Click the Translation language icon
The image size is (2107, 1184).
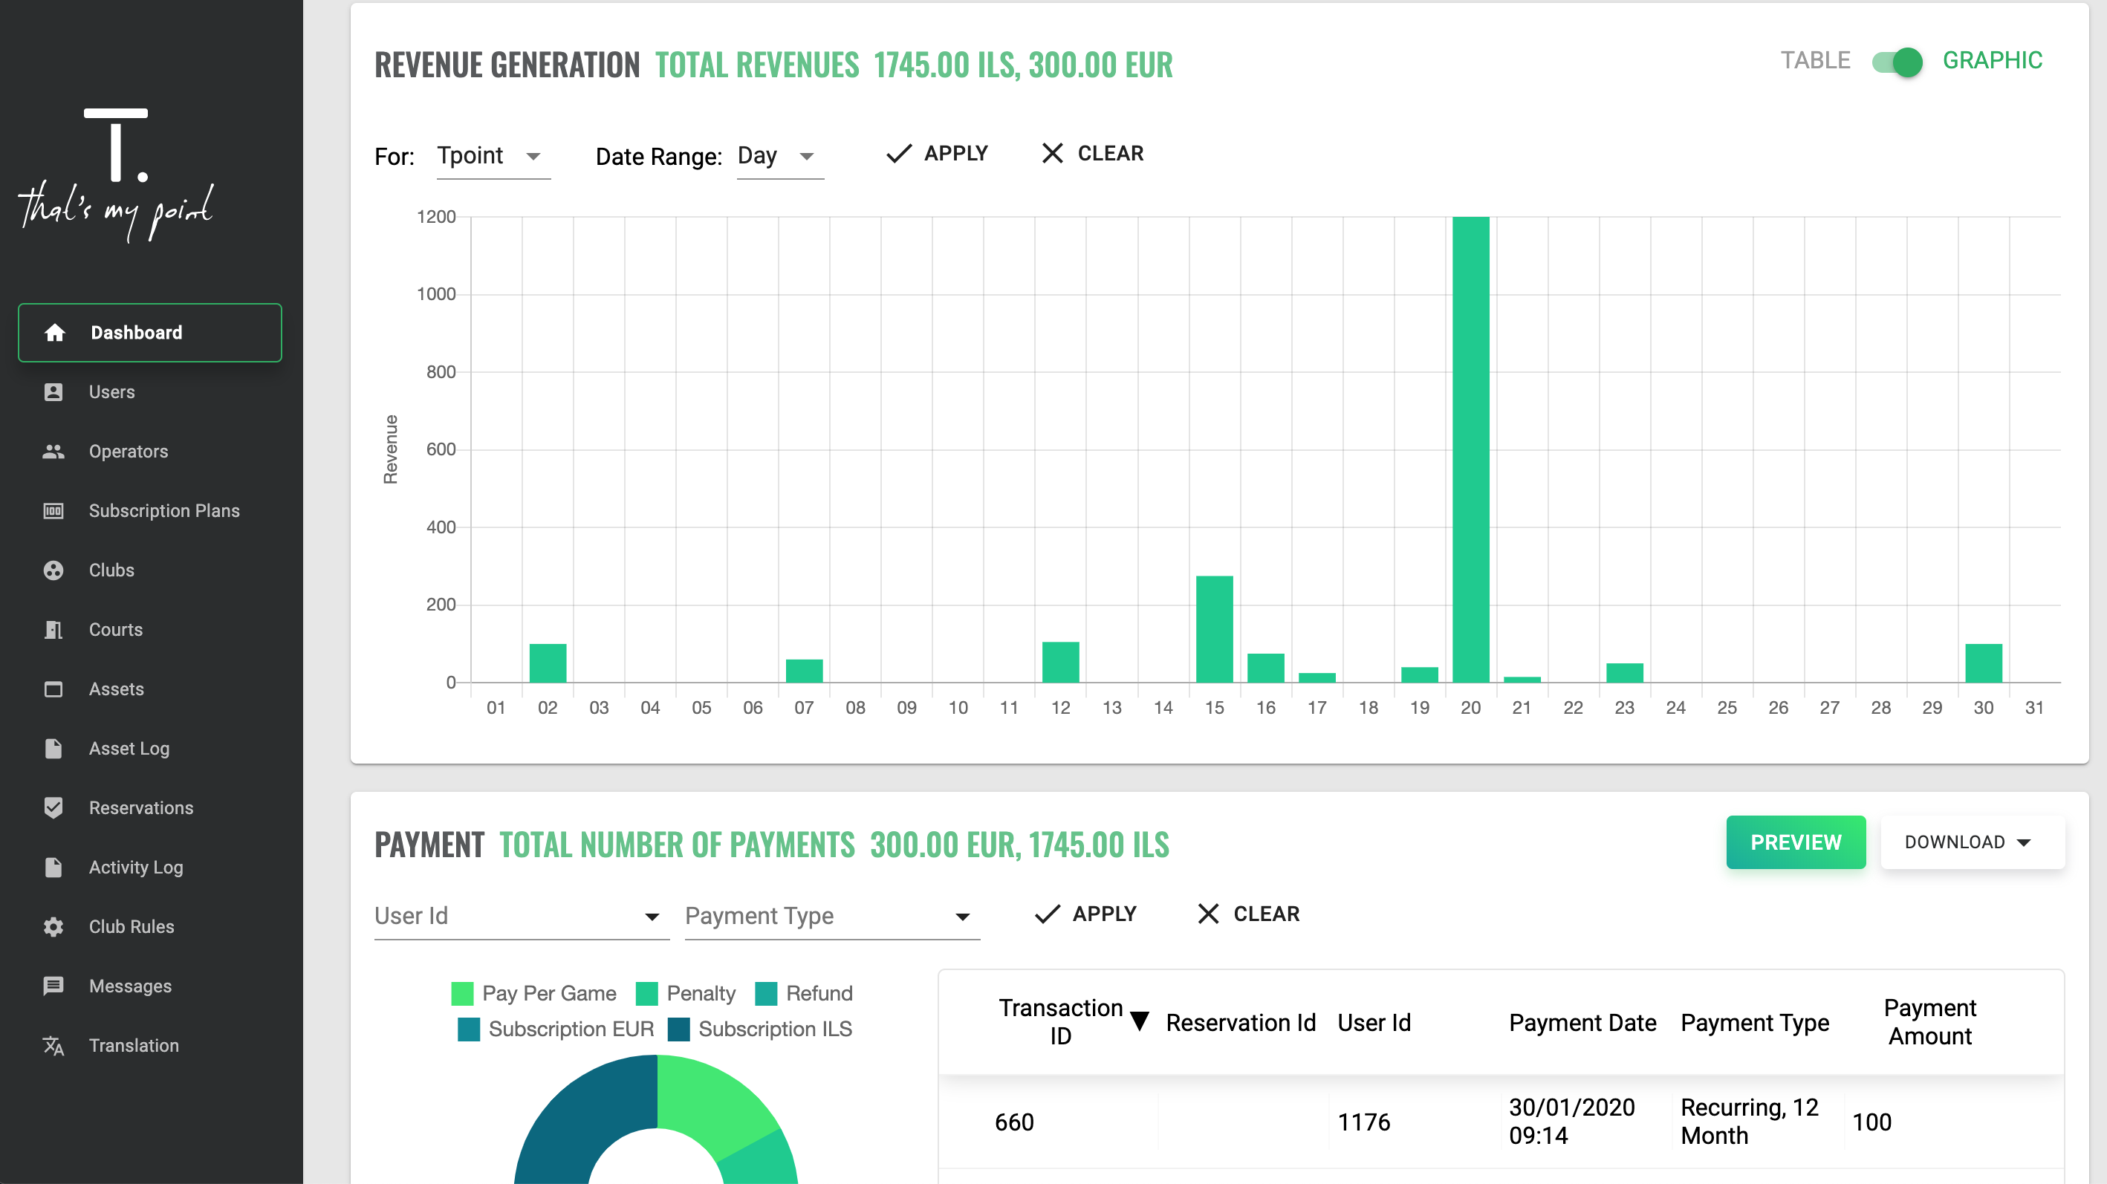click(53, 1045)
